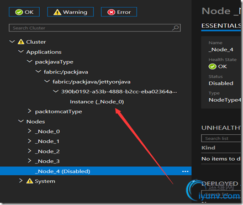Click the Search list field under UNHEALTHY

(221, 138)
